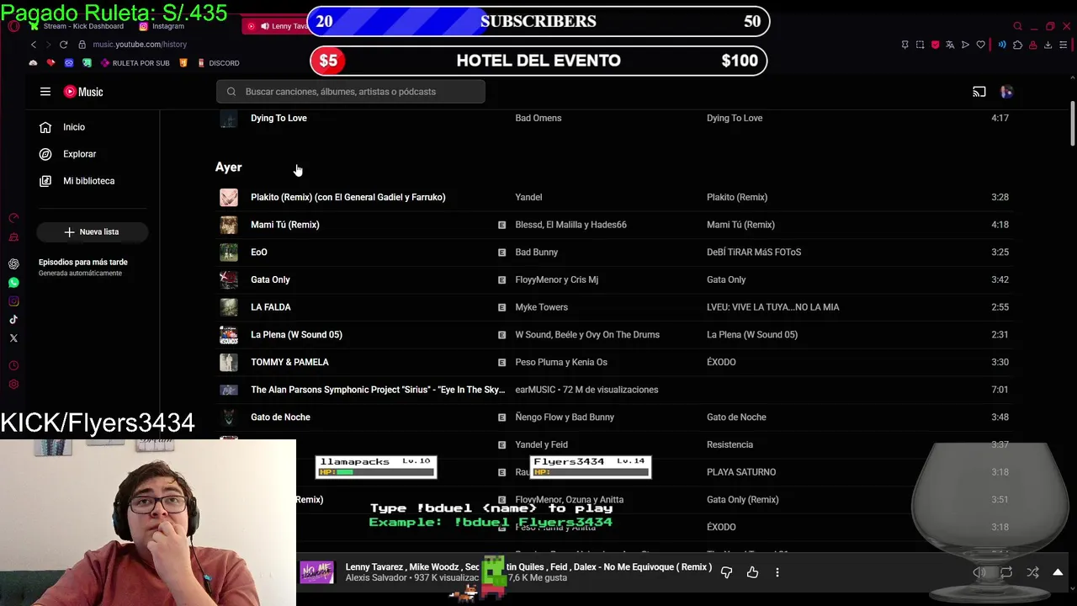Expand player page with up arrow
The height and width of the screenshot is (606, 1077).
[1058, 572]
